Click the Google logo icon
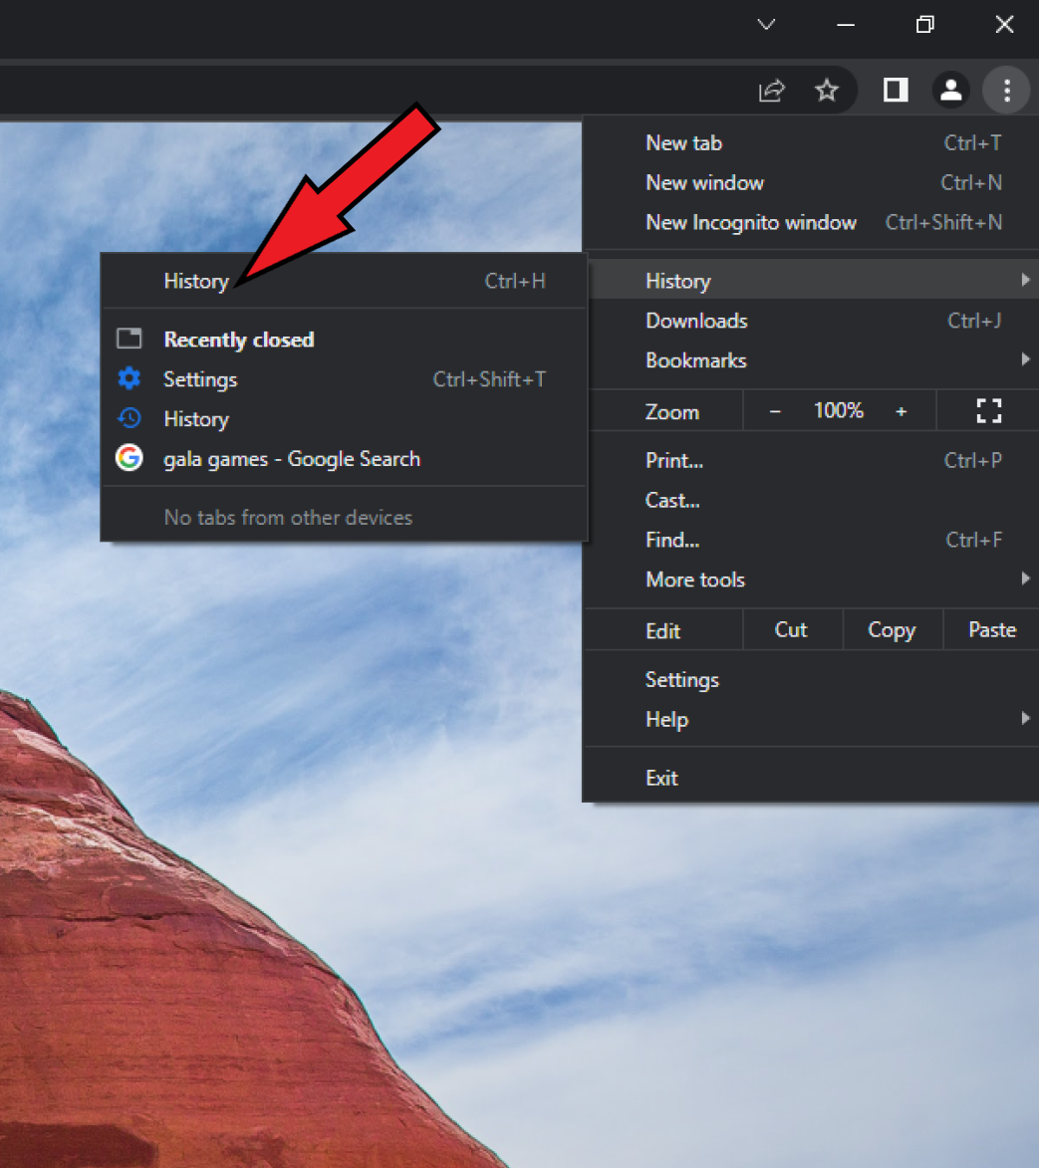Viewport: 1039px width, 1168px height. [x=130, y=457]
